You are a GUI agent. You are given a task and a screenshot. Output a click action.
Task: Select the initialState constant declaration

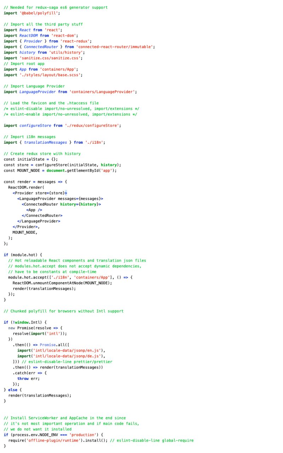tap(30, 159)
